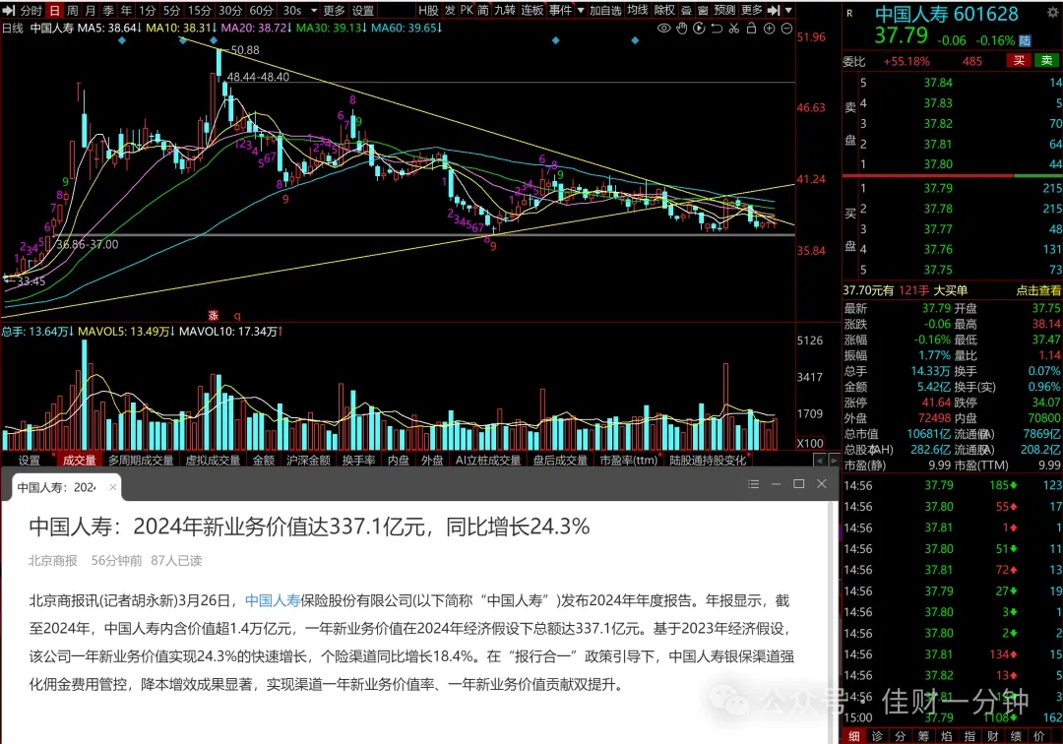Toggle the chart lock icon
Image resolution: width=1063 pixels, height=744 pixels.
(x=751, y=29)
